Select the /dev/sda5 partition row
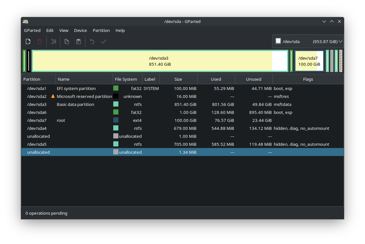This screenshot has width=365, height=244. pos(182,144)
